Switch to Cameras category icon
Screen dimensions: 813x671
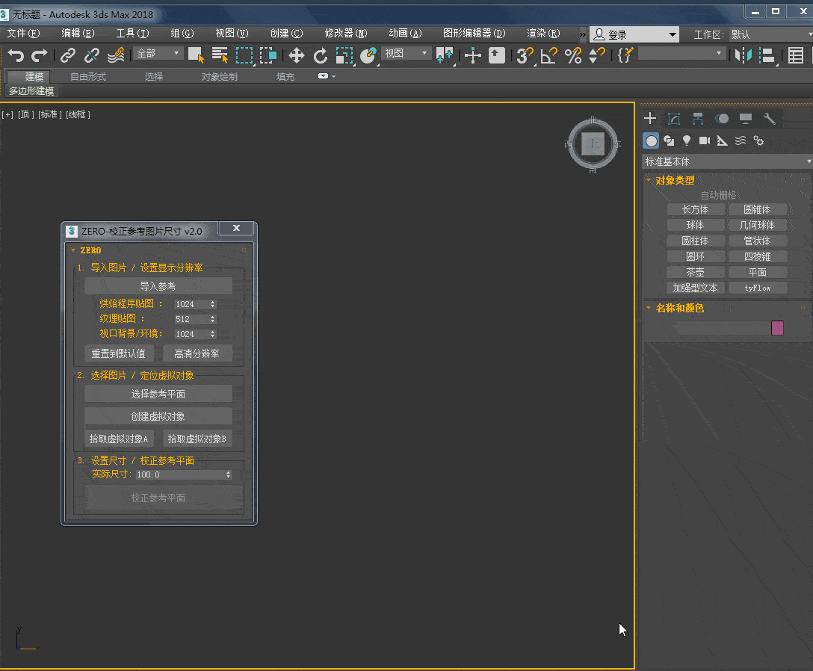[705, 140]
